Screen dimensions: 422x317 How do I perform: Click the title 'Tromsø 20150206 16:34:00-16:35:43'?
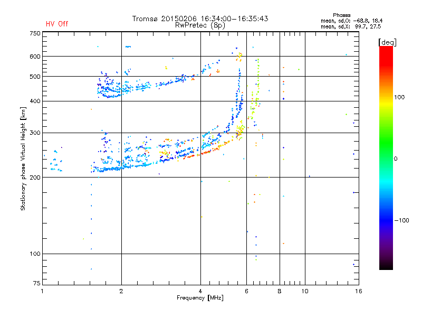point(200,18)
